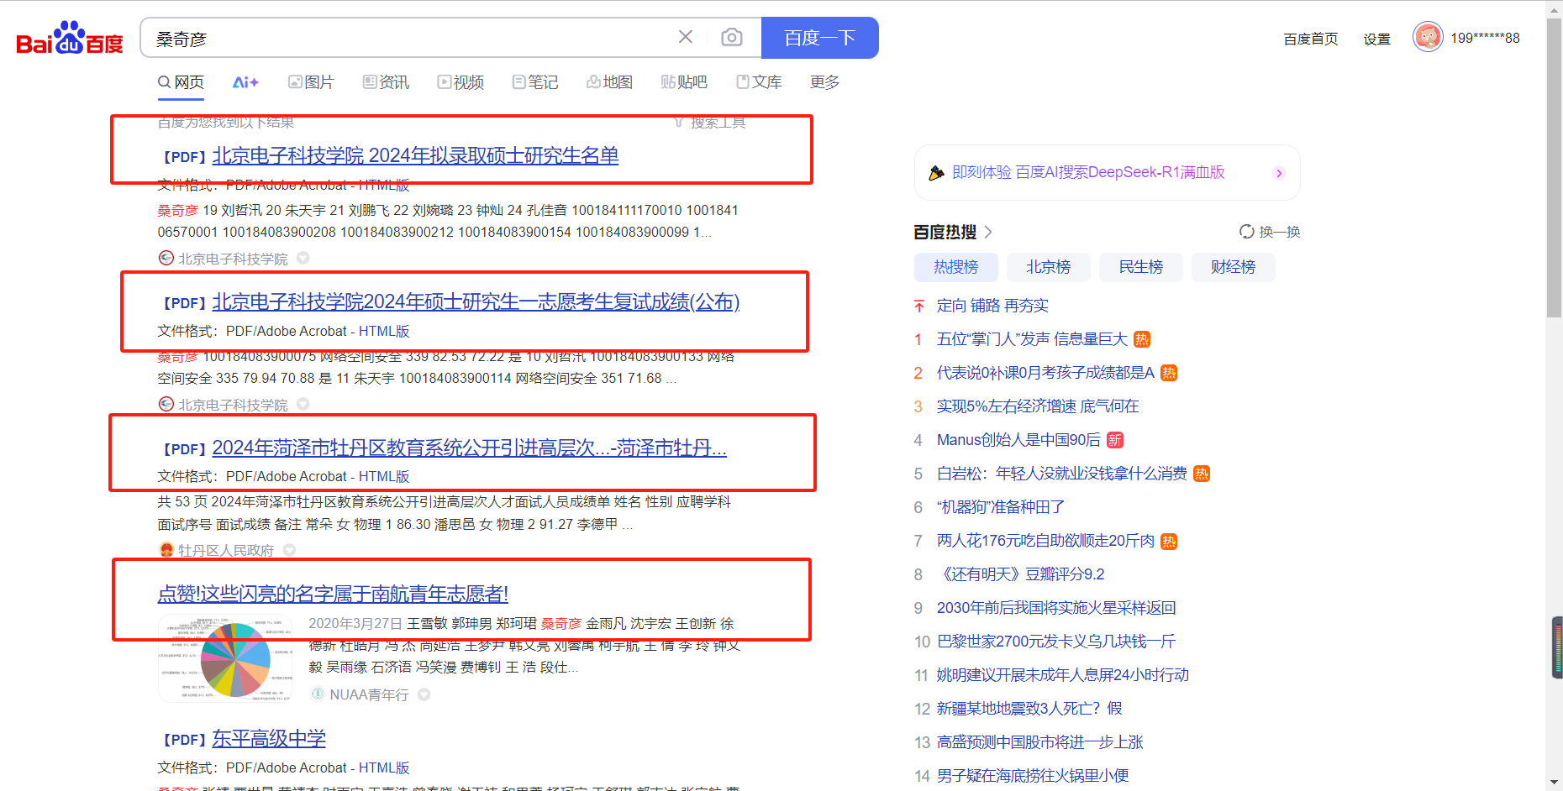The width and height of the screenshot is (1563, 791).
Task: Click source 北京电子科技学院 under the 拟录取名单 result
Action: pyautogui.click(x=233, y=259)
